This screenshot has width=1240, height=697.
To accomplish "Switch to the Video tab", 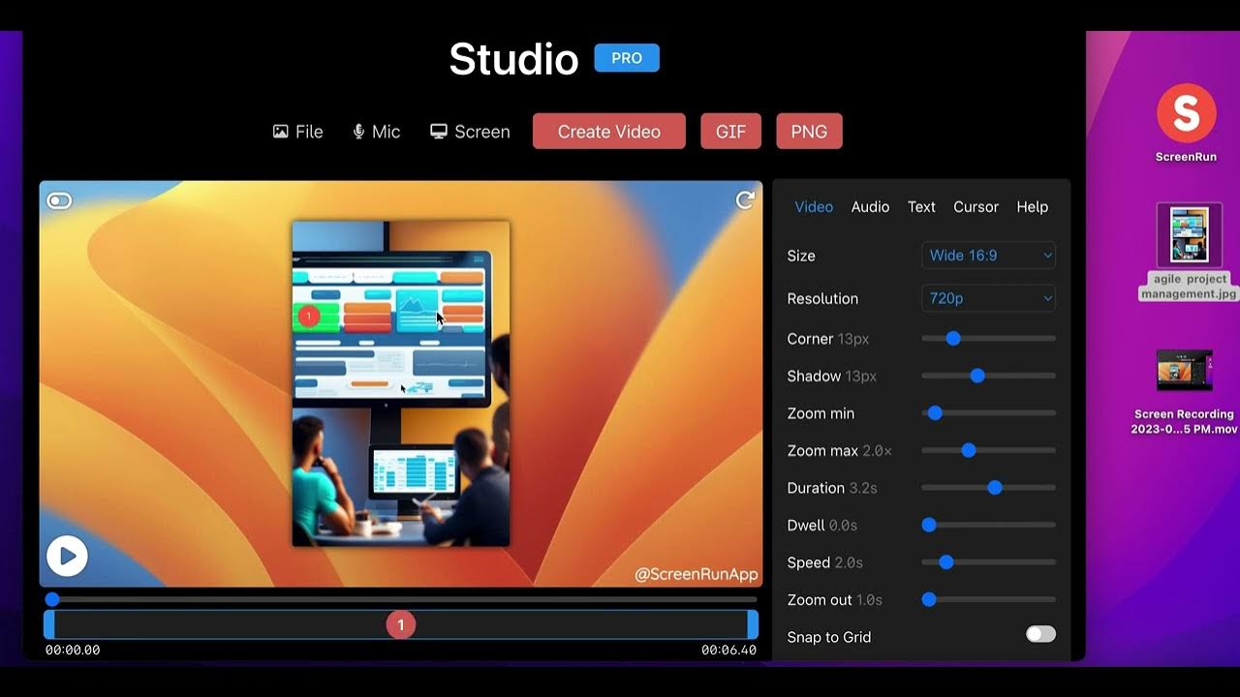I will tap(814, 207).
